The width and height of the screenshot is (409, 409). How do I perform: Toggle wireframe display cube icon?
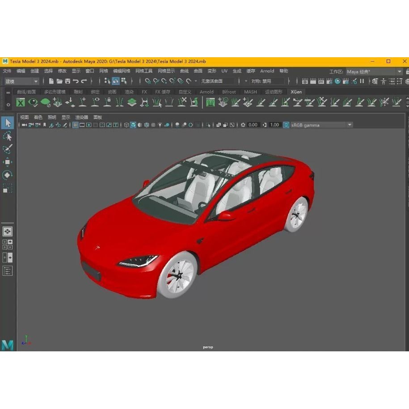click(126, 125)
